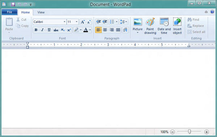This screenshot has width=217, height=137.
Task: Click the bullet list icon
Action: point(112,22)
